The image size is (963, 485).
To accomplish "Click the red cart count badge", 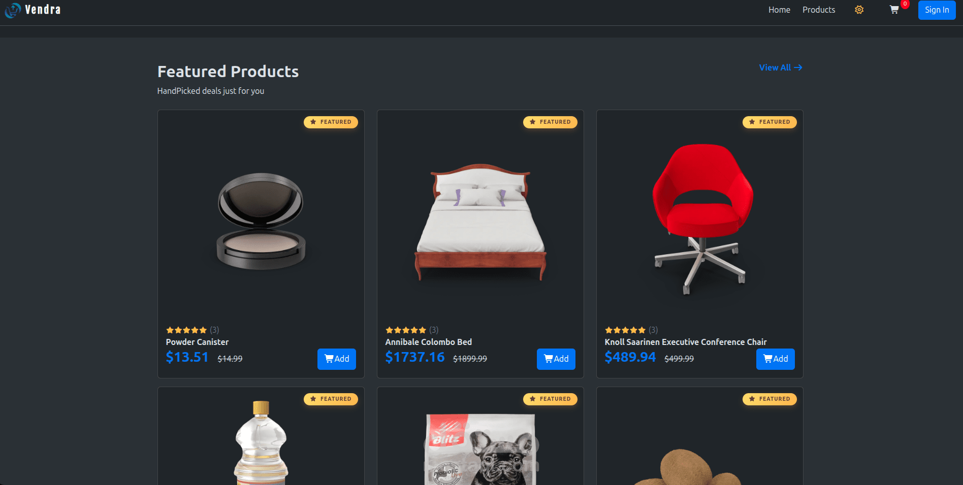I will [905, 4].
